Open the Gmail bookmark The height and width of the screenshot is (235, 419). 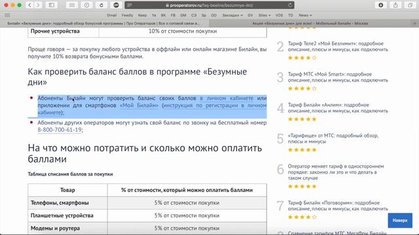pos(112,15)
